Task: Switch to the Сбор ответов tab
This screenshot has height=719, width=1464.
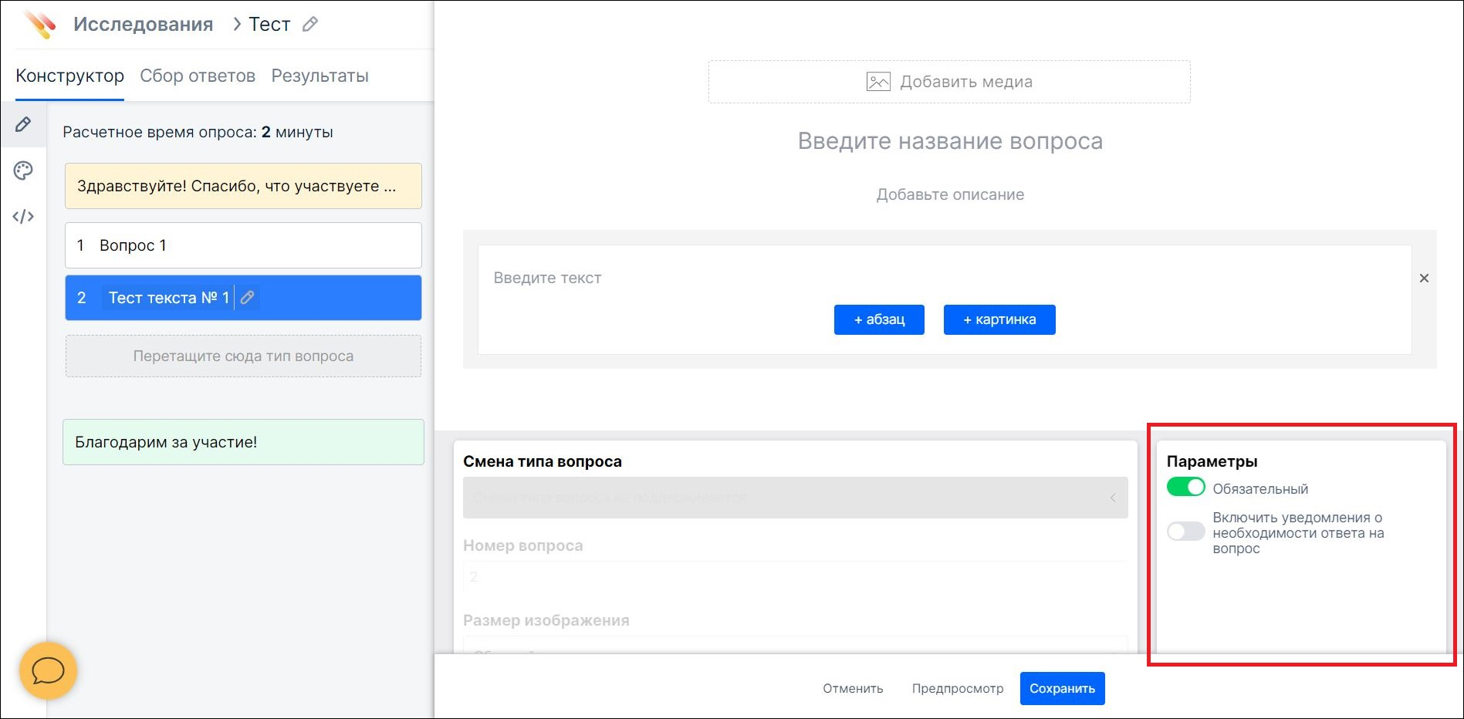Action: pyautogui.click(x=198, y=75)
